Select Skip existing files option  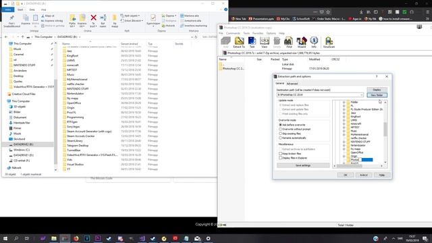[281, 134]
